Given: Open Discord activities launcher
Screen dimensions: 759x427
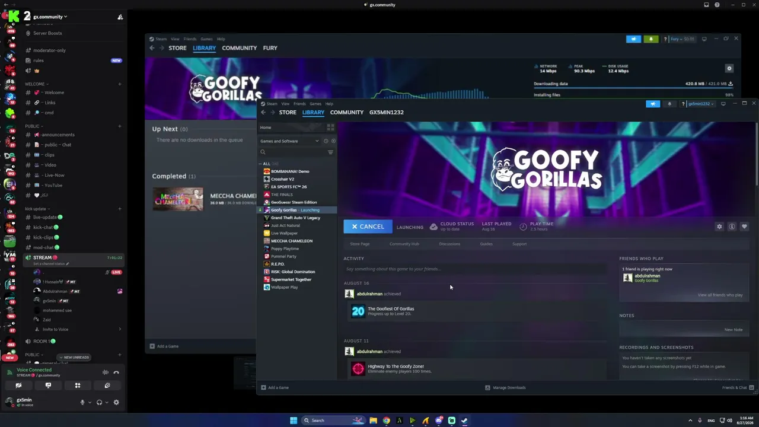Looking at the screenshot, I should (78, 385).
